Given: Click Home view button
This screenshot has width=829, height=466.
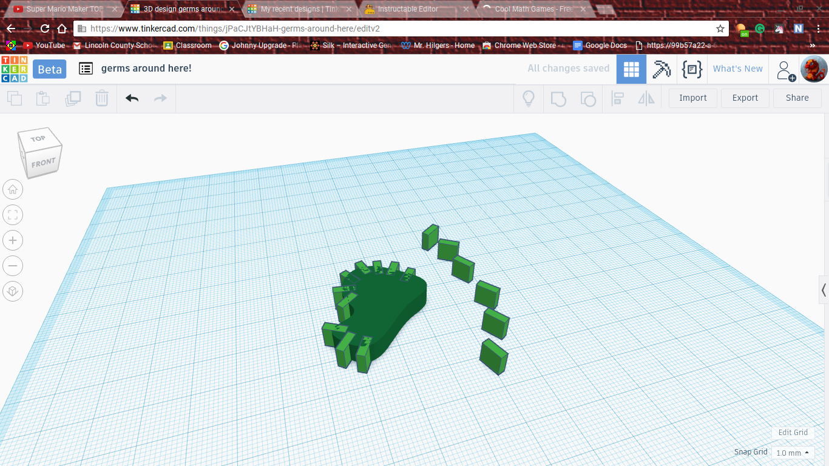Looking at the screenshot, I should 13,189.
